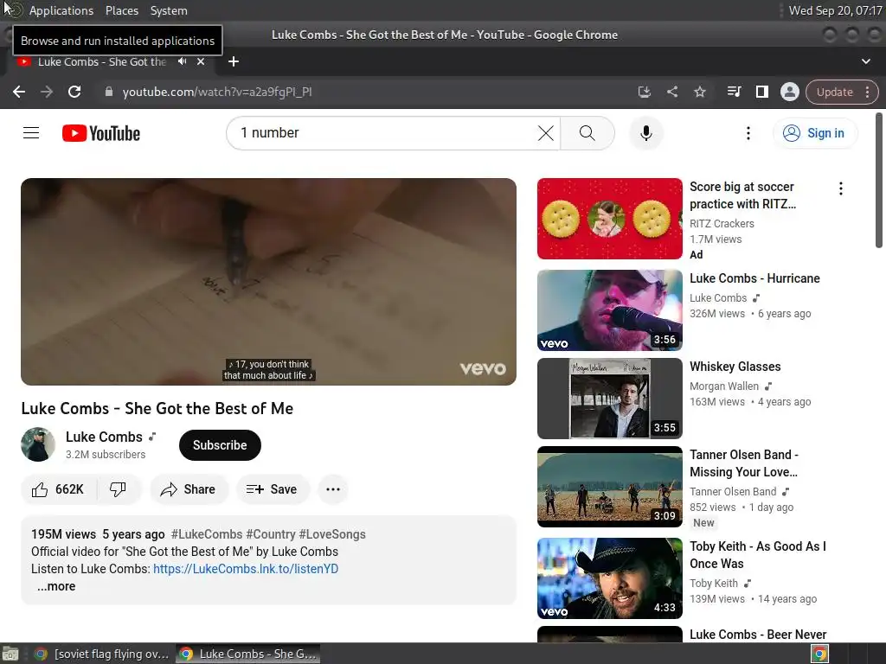Start voice search with microphone icon
The height and width of the screenshot is (664, 886).
[x=645, y=133]
